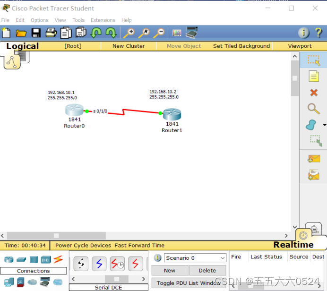Click New Cluster in the yellow bar

[x=129, y=46]
